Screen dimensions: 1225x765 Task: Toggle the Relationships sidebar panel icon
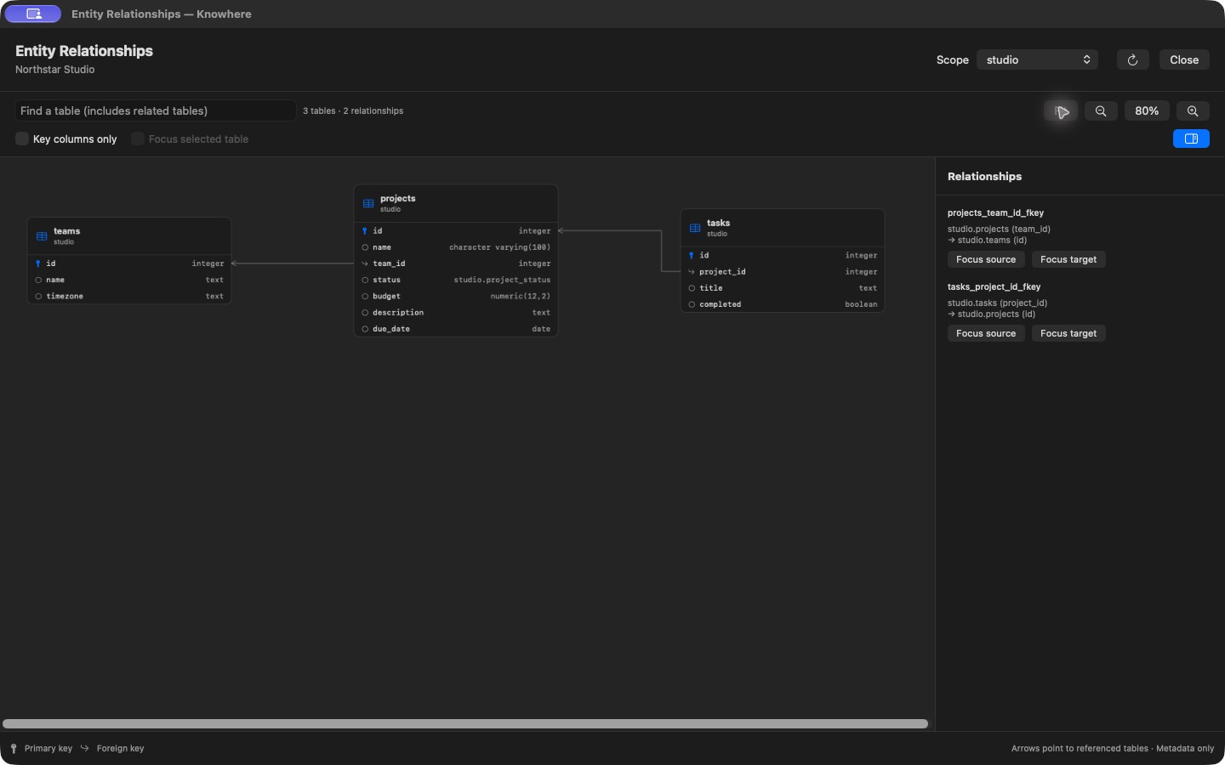(x=1191, y=139)
